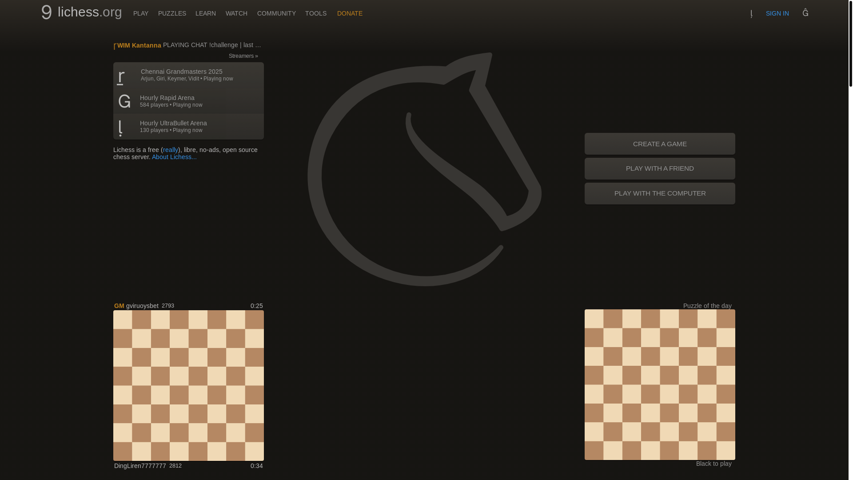Open About Lichess... link
This screenshot has height=480, width=853.
click(174, 157)
